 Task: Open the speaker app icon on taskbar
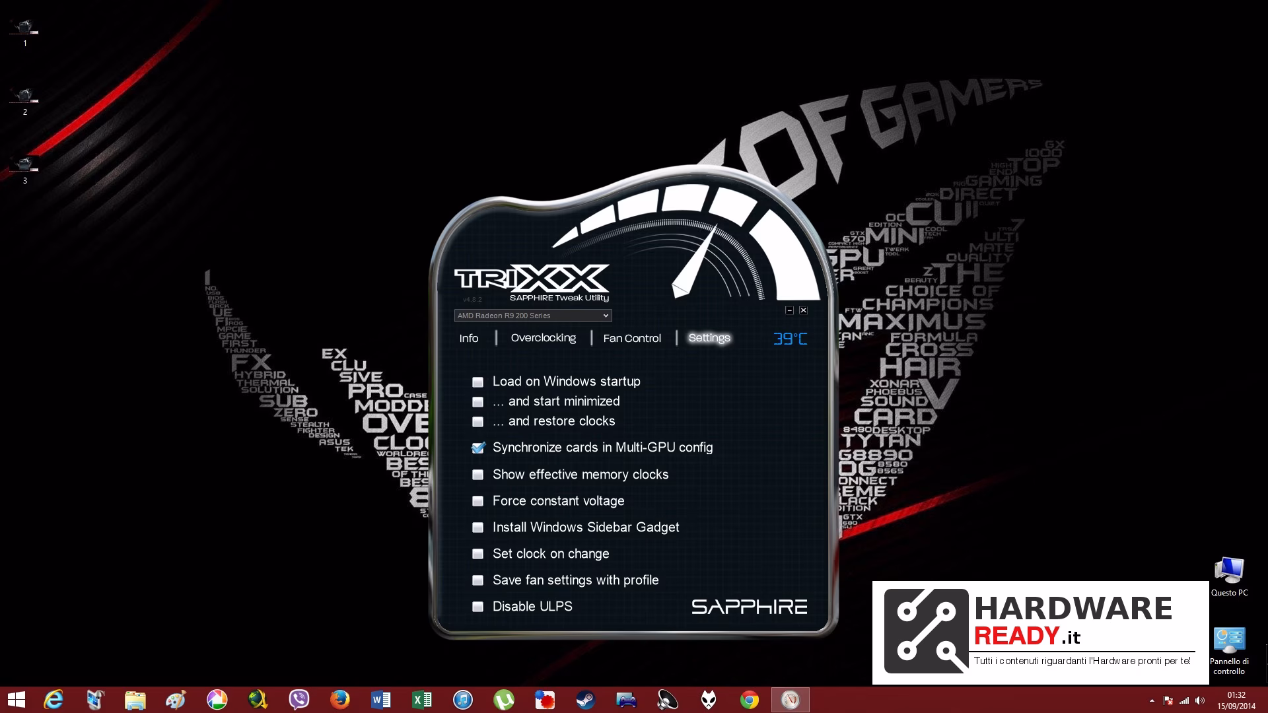point(668,700)
